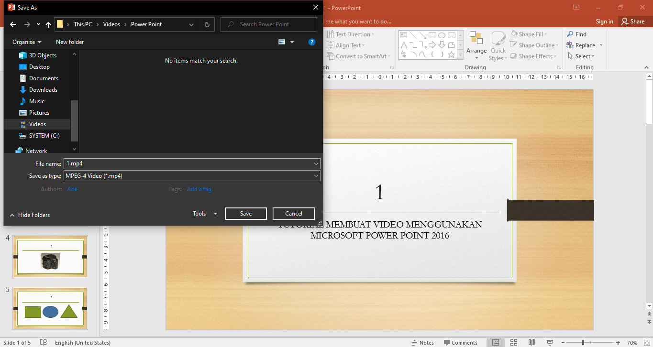Click This PC in the address path
Image resolution: width=653 pixels, height=347 pixels.
point(83,24)
